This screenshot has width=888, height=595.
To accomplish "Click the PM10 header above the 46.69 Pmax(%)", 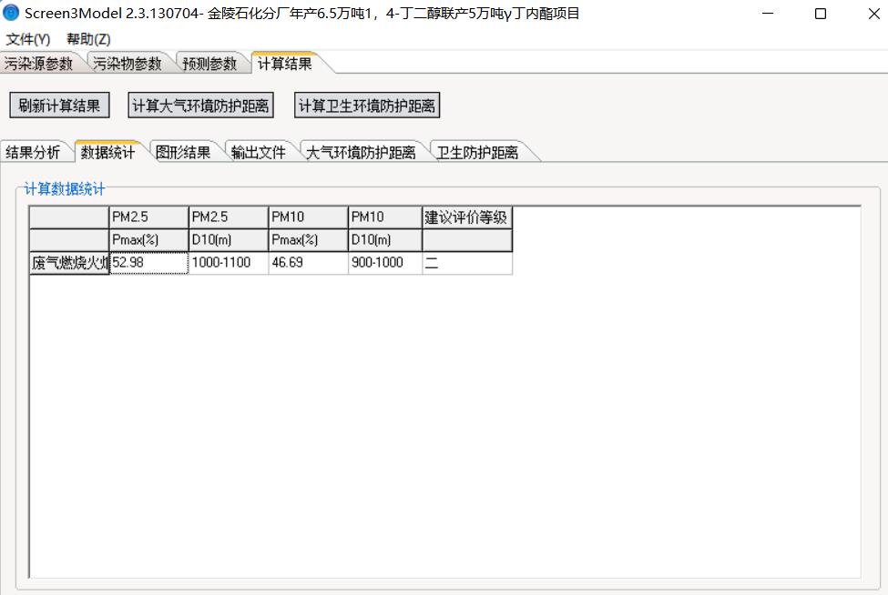I will point(308,217).
